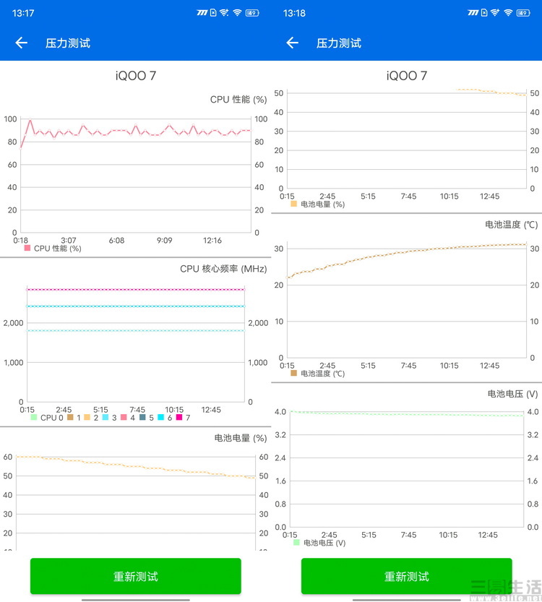
Task: Tap the green retest button on left screen
Action: (x=136, y=576)
